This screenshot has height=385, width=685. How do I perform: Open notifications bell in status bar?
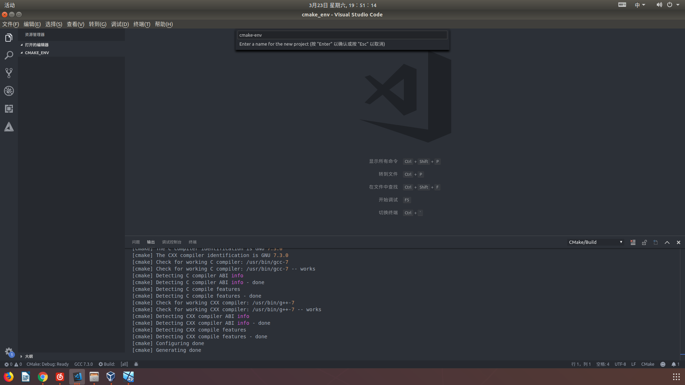click(x=675, y=364)
